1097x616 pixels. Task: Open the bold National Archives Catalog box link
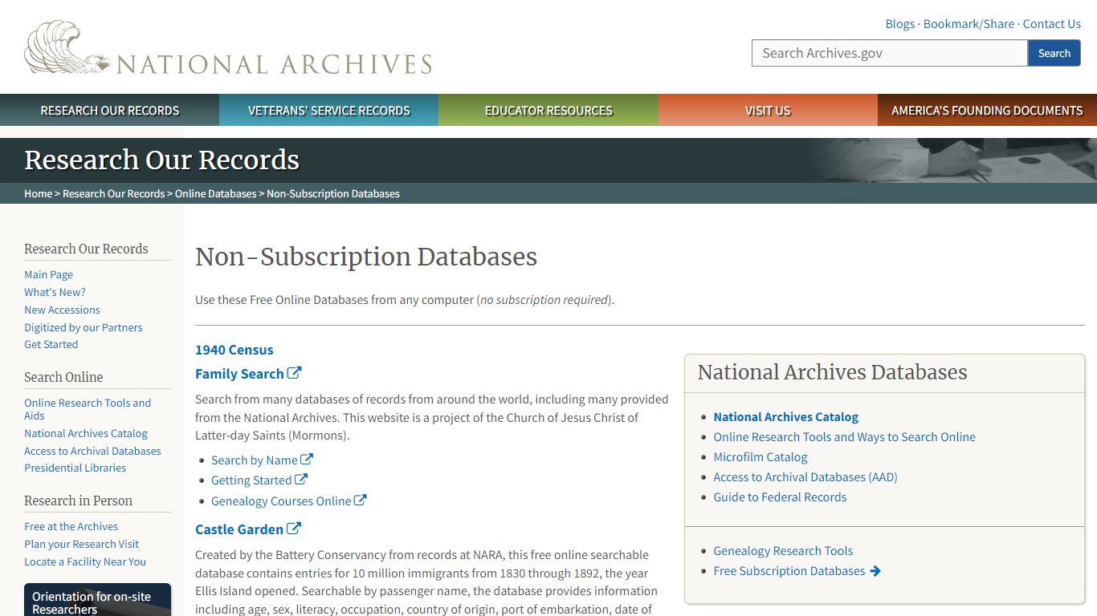tap(785, 417)
